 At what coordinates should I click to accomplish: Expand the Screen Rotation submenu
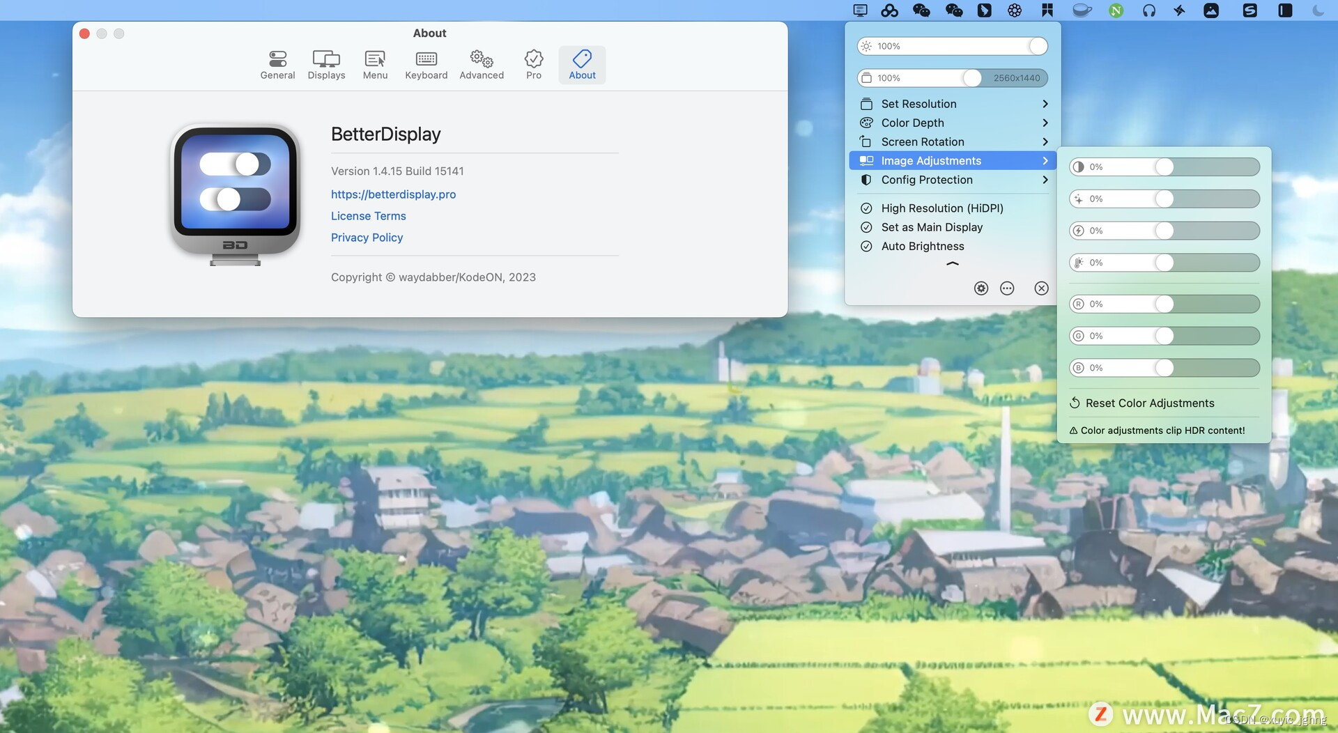953,141
